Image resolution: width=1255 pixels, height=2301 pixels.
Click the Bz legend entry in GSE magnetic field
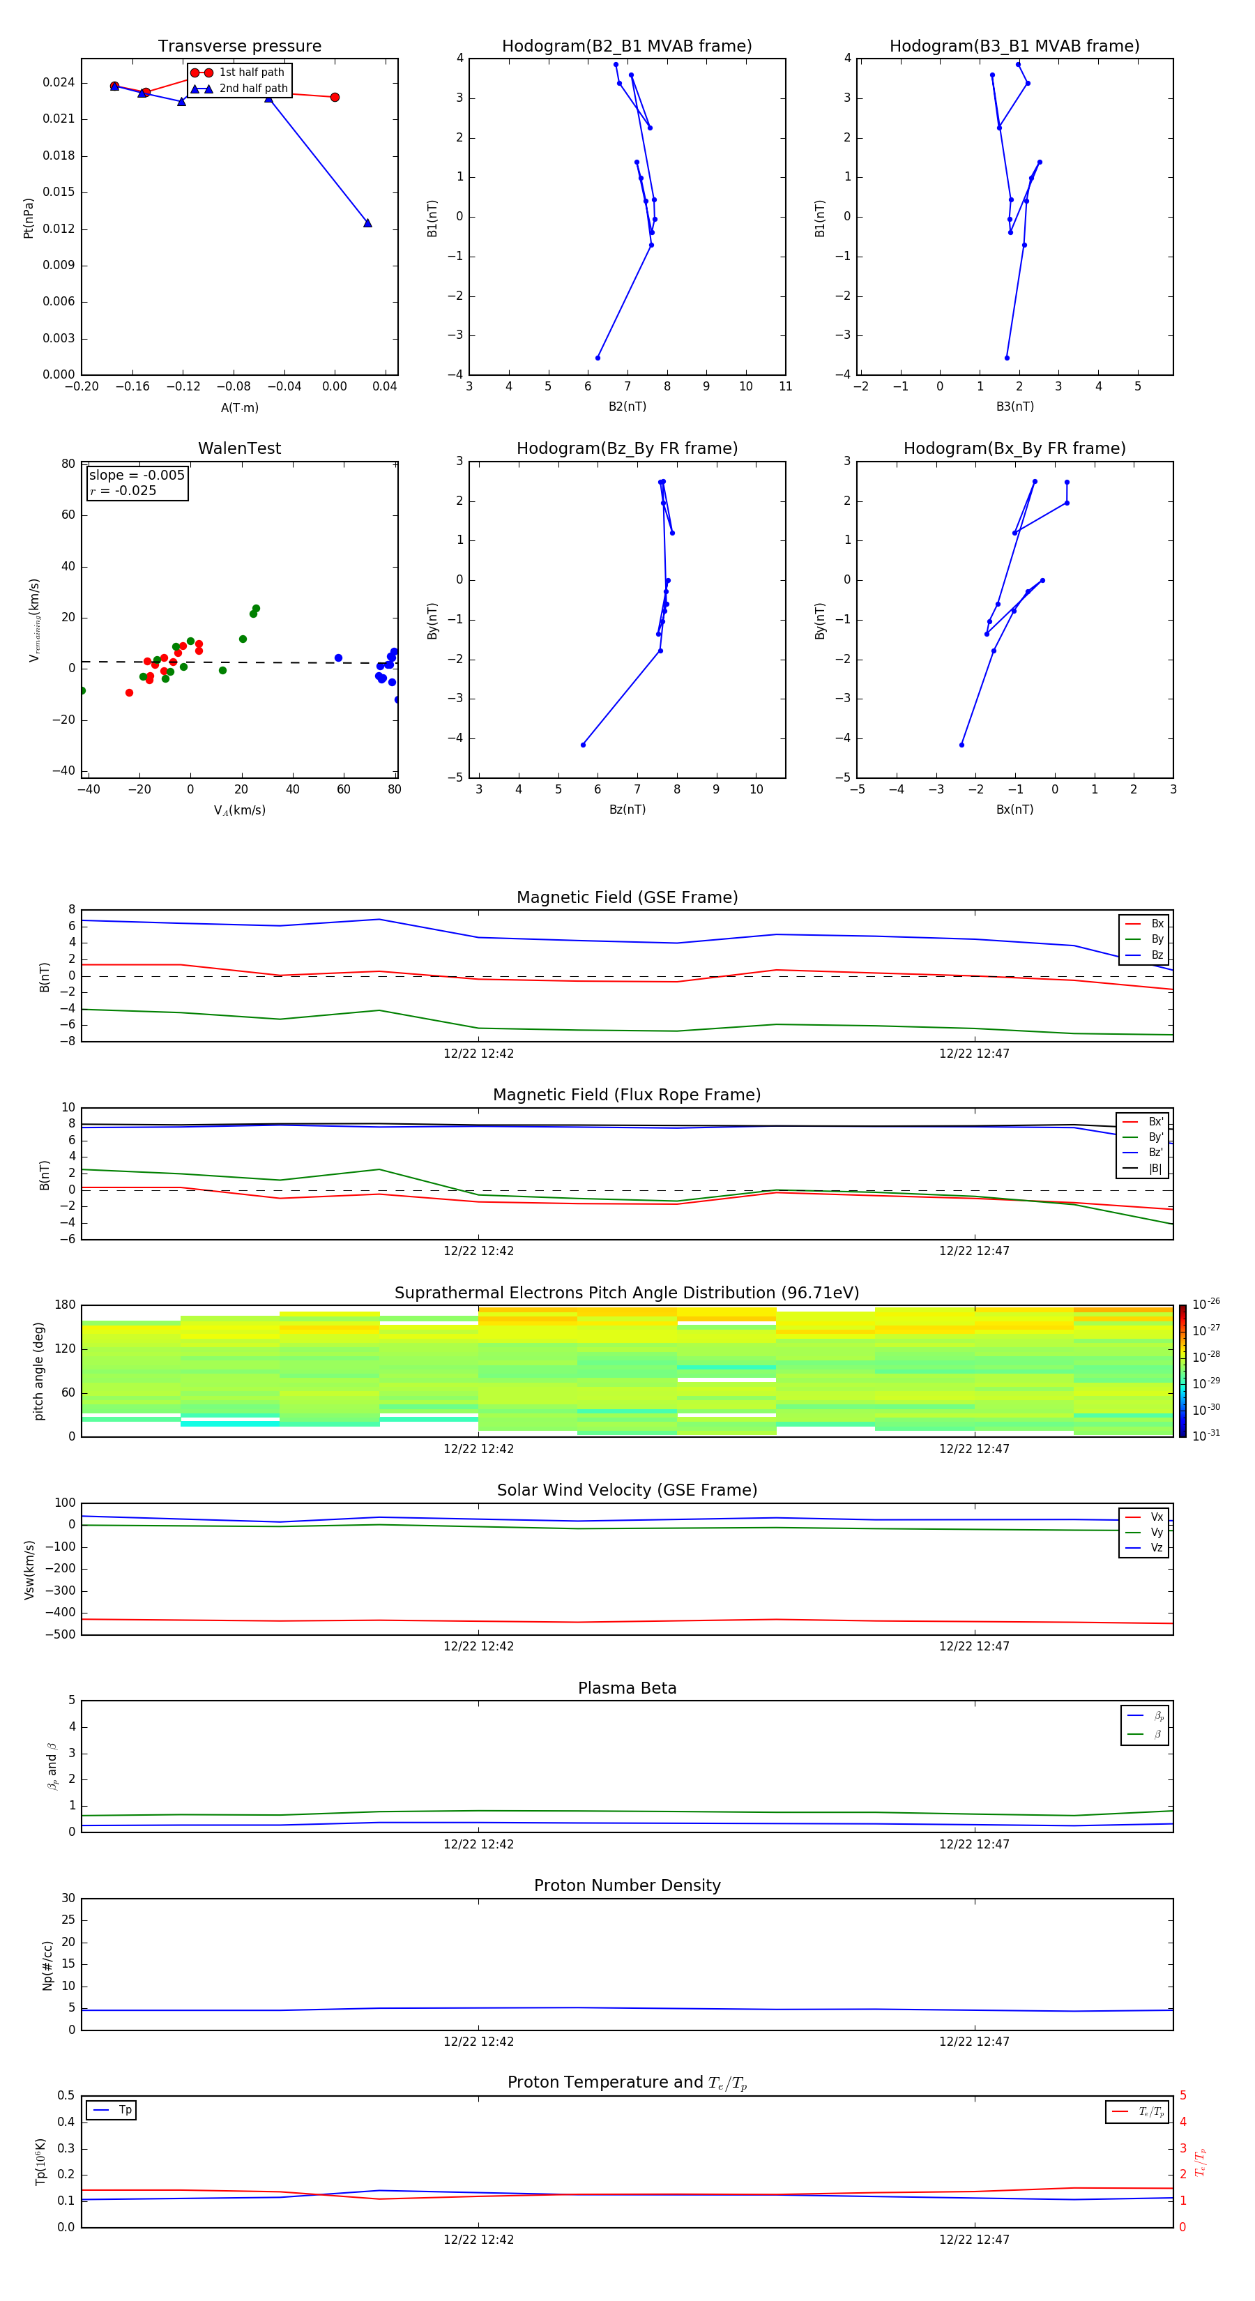[1144, 955]
